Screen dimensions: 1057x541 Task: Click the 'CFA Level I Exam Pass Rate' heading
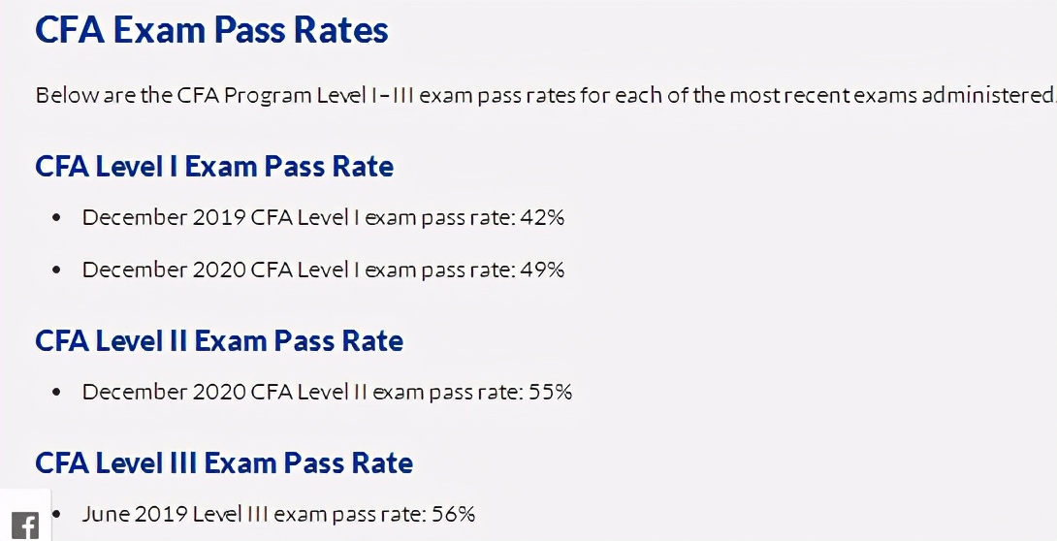tap(214, 166)
